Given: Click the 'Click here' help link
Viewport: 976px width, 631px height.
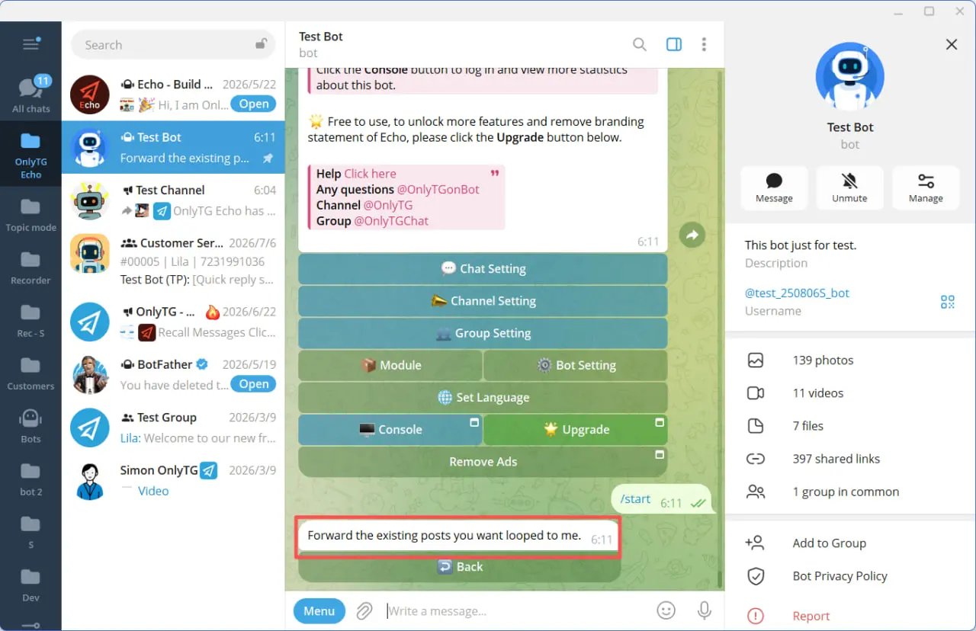Looking at the screenshot, I should click(370, 174).
